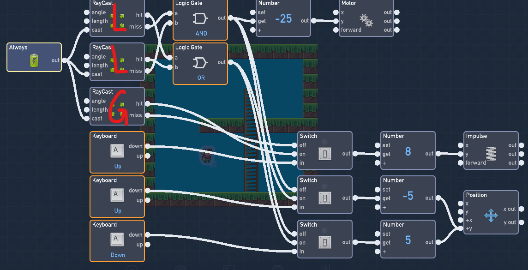Change the Down key binding label
Viewport: 528px width, 270px height.
[118, 255]
